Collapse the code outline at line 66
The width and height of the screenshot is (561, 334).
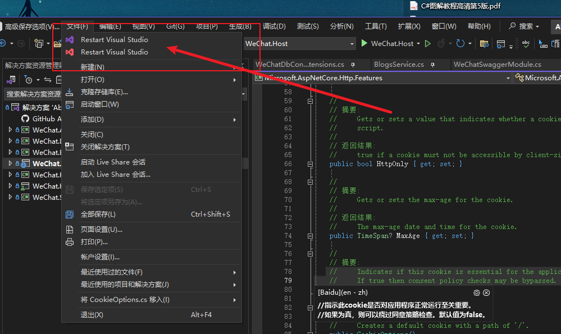[310, 164]
